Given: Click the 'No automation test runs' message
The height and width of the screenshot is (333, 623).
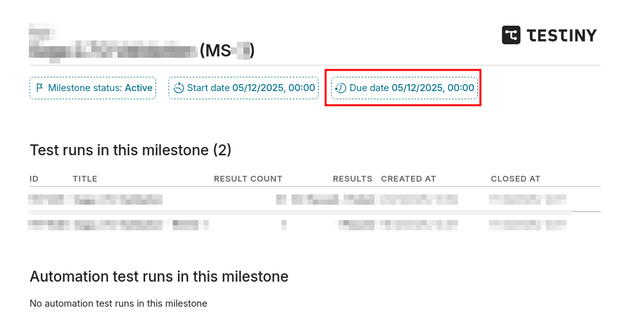Looking at the screenshot, I should point(118,303).
